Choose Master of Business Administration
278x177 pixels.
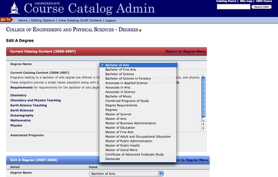coord(138,123)
